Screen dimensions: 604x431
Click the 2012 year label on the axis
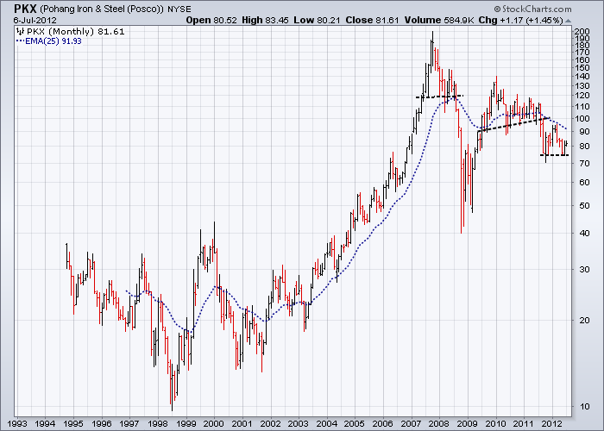tap(553, 424)
